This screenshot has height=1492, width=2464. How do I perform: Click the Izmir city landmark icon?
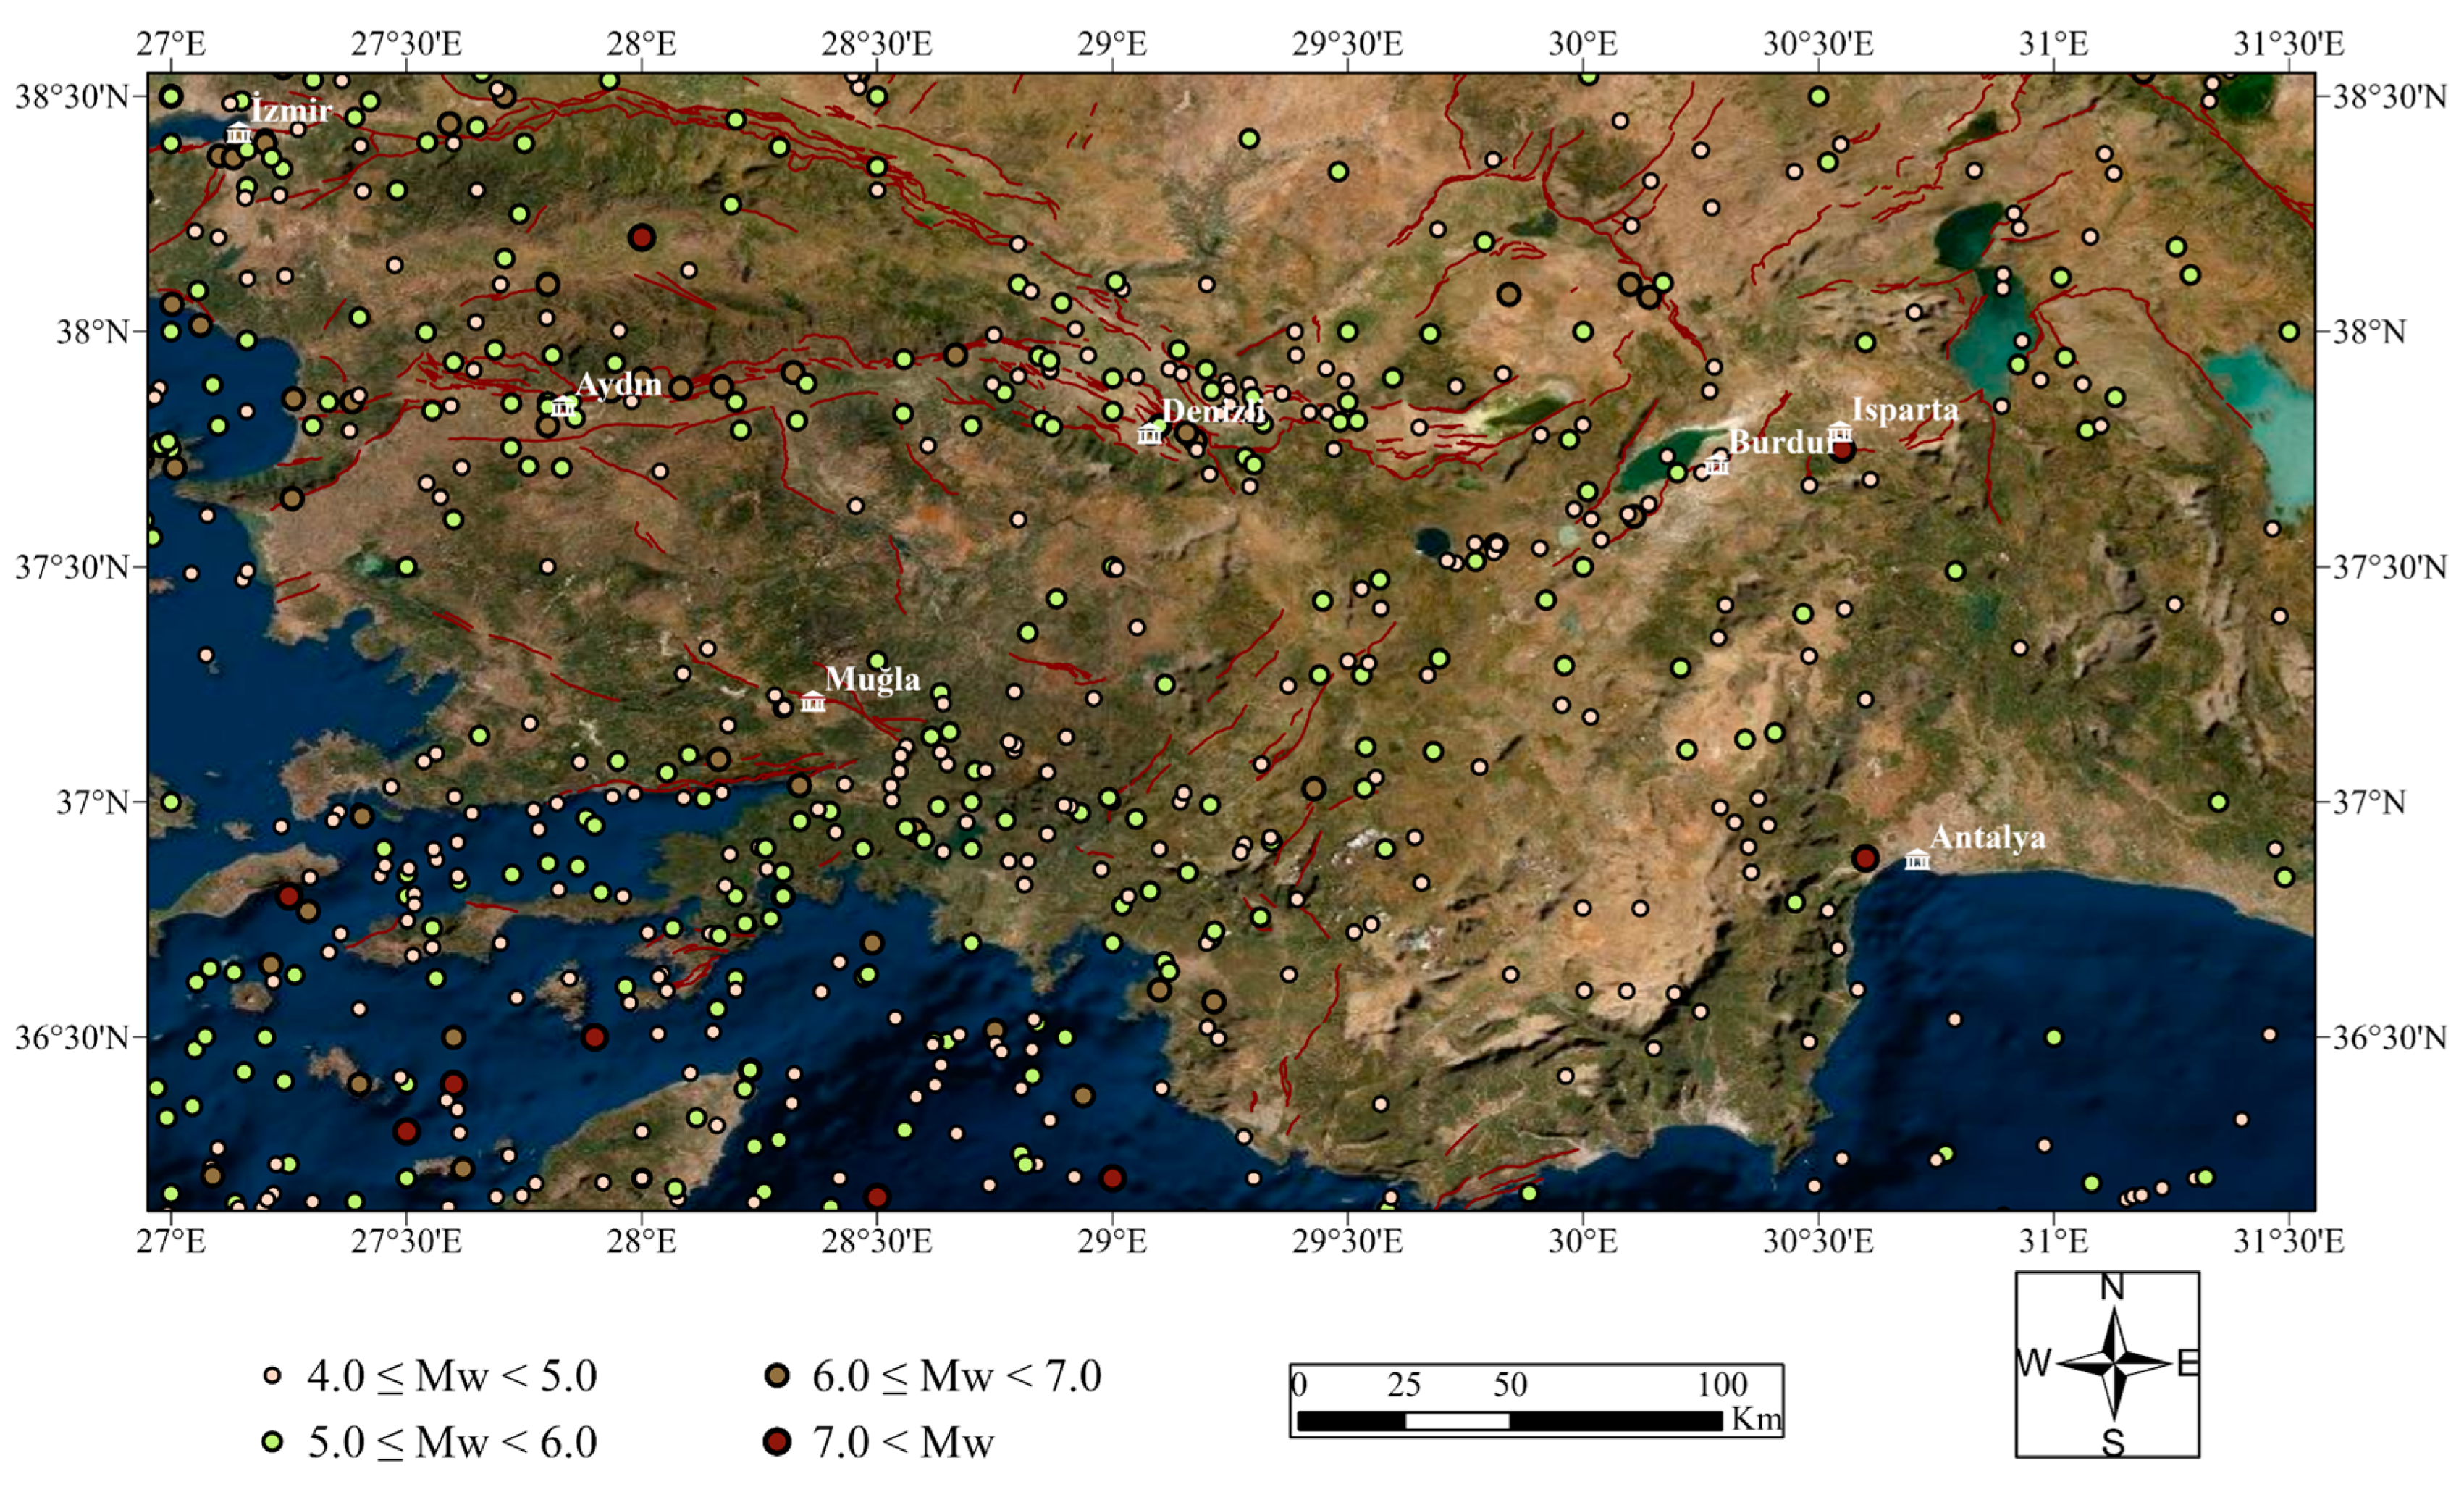coord(238,132)
